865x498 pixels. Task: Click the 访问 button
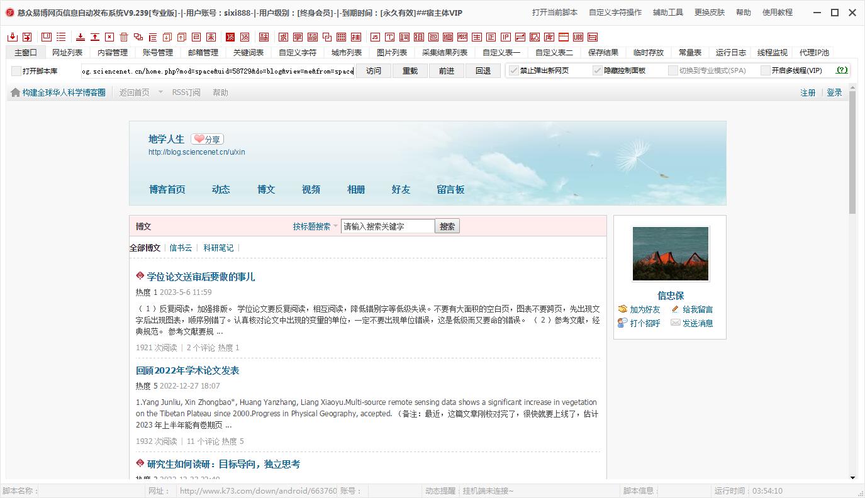tap(374, 71)
